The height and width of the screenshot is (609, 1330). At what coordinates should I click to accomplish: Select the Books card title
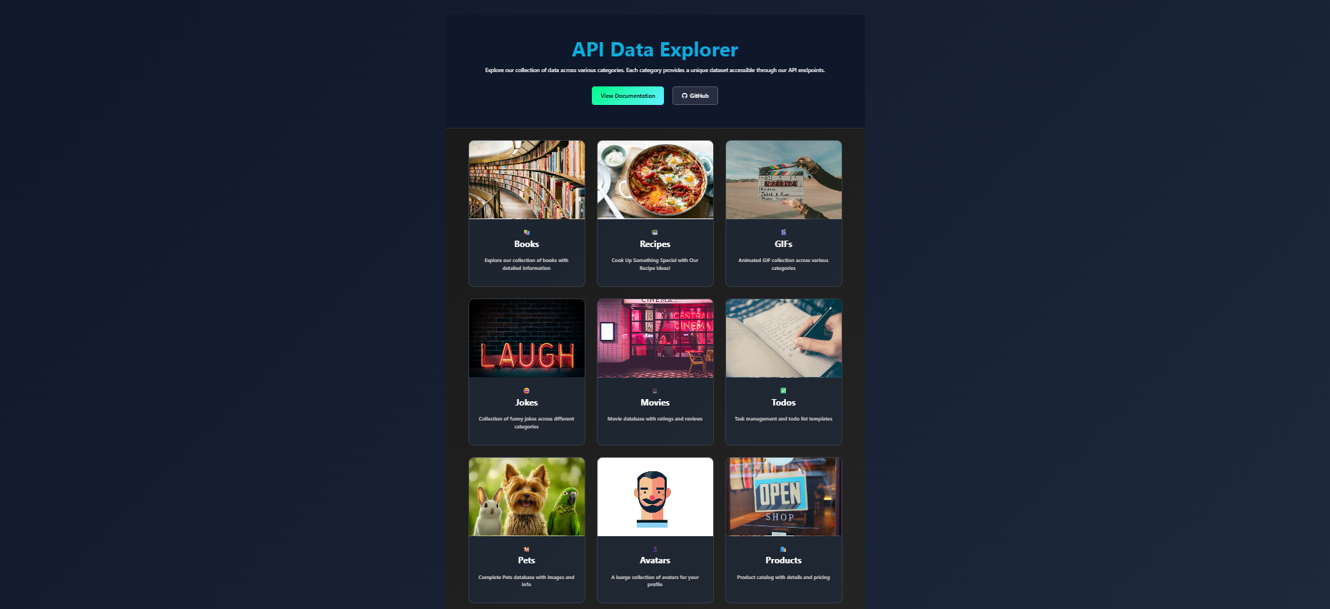(x=527, y=244)
